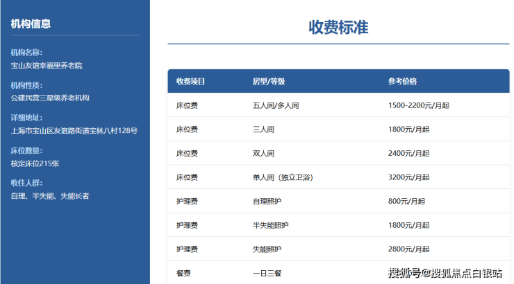Select 护理费 in the 失能照护 row

click(x=187, y=249)
